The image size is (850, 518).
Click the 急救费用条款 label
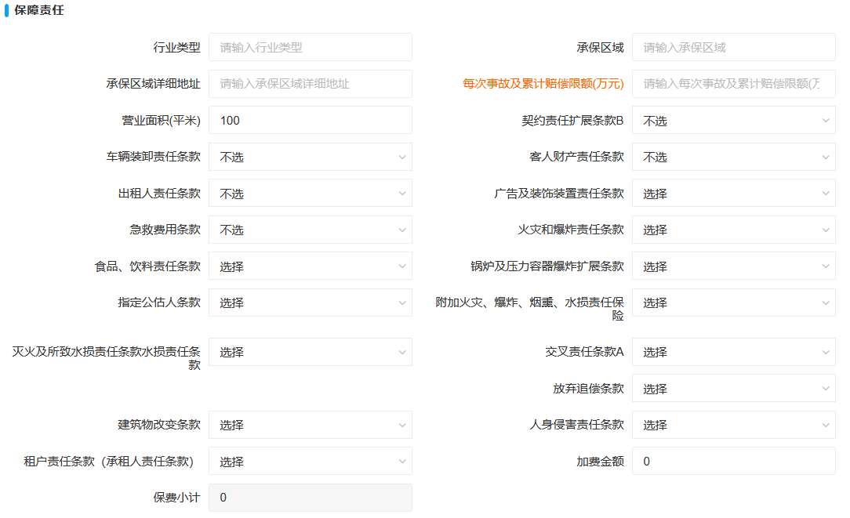point(165,230)
